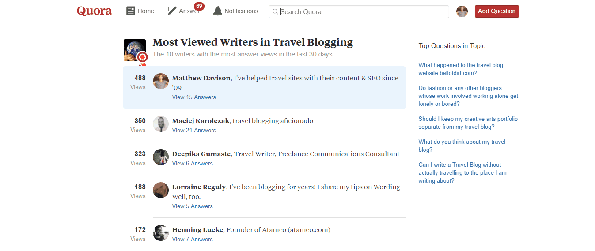View 21 Answers by Maciej Karolczak

point(194,130)
